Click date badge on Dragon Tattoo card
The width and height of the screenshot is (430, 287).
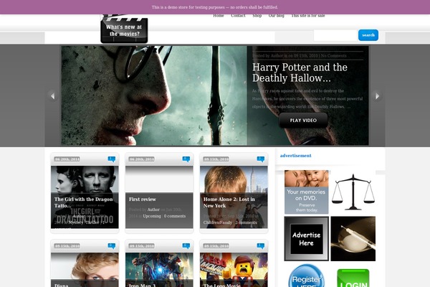[x=67, y=159]
